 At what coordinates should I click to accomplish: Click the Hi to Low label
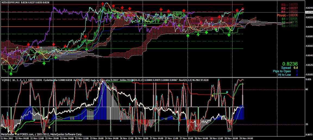pyautogui.click(x=284, y=75)
